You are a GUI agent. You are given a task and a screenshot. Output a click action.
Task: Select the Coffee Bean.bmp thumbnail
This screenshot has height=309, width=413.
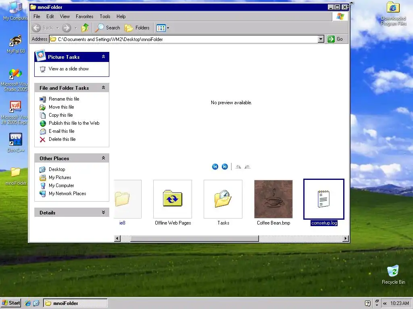point(273,199)
